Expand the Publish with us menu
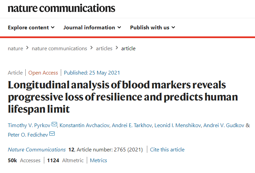The width and height of the screenshot is (255, 173). coord(152,27)
